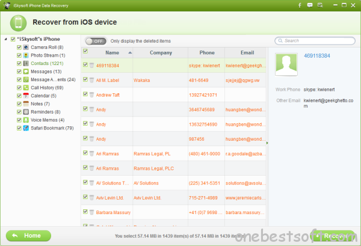The width and height of the screenshot is (361, 246).
Task: Click trash icon on Barbara Massury row
Action: 91,212
